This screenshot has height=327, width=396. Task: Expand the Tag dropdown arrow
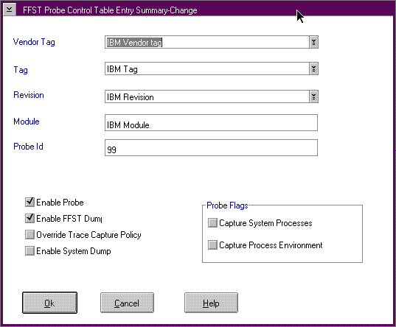313,68
